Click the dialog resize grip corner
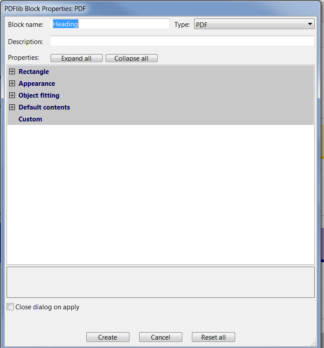 click(313, 344)
